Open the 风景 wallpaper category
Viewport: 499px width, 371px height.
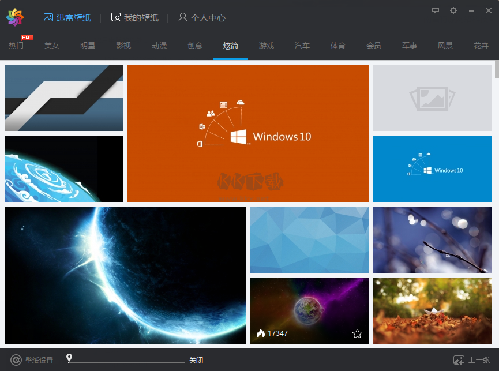click(445, 46)
